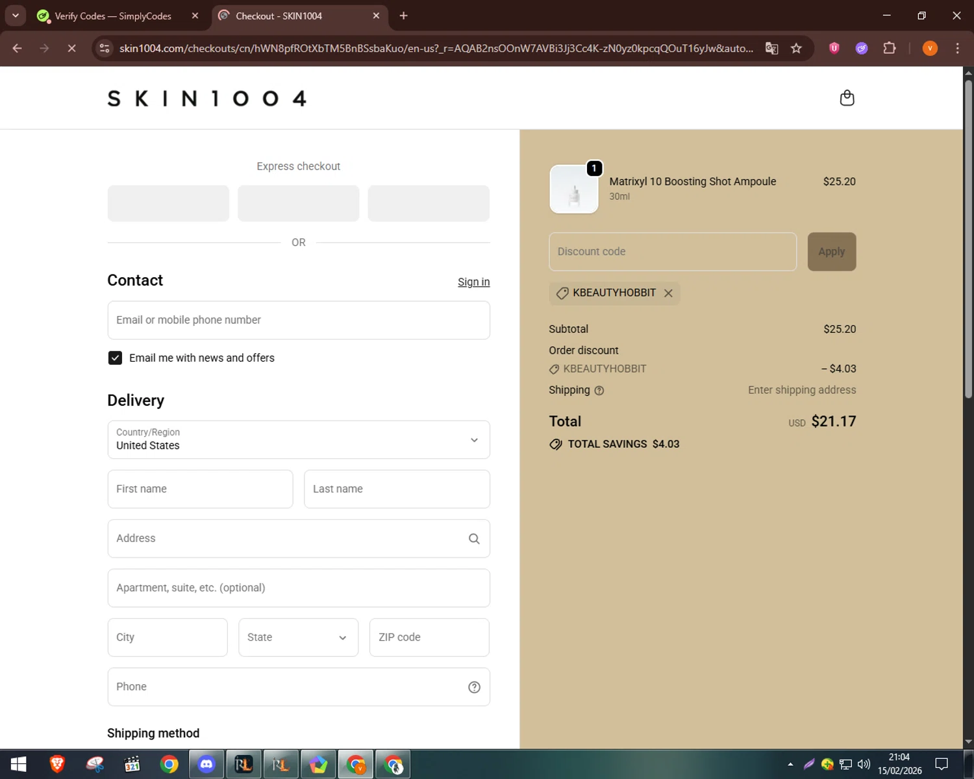Viewport: 974px width, 779px height.
Task: Click the order discount amount – $4.03
Action: [x=838, y=369]
